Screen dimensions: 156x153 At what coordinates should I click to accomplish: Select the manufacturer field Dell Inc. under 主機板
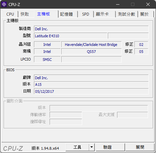click(x=91, y=29)
